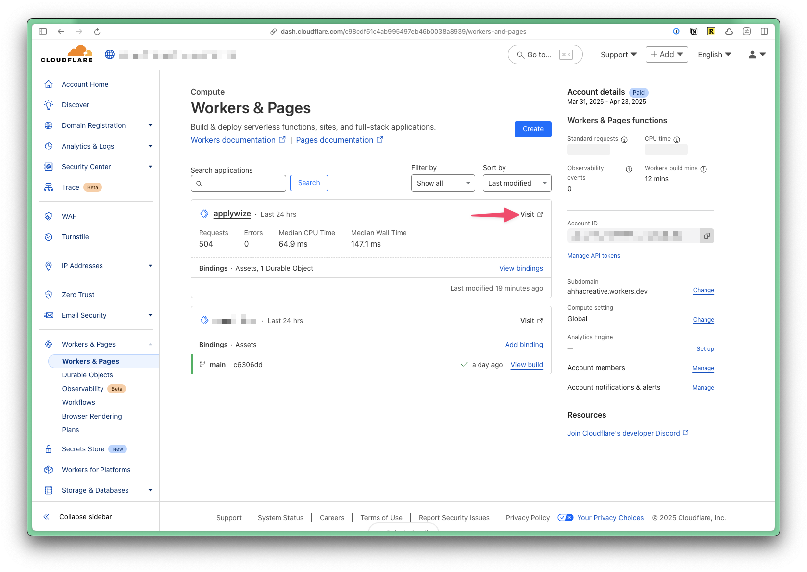Click the browser reload page icon
Viewport: 807px width, 572px height.
97,32
